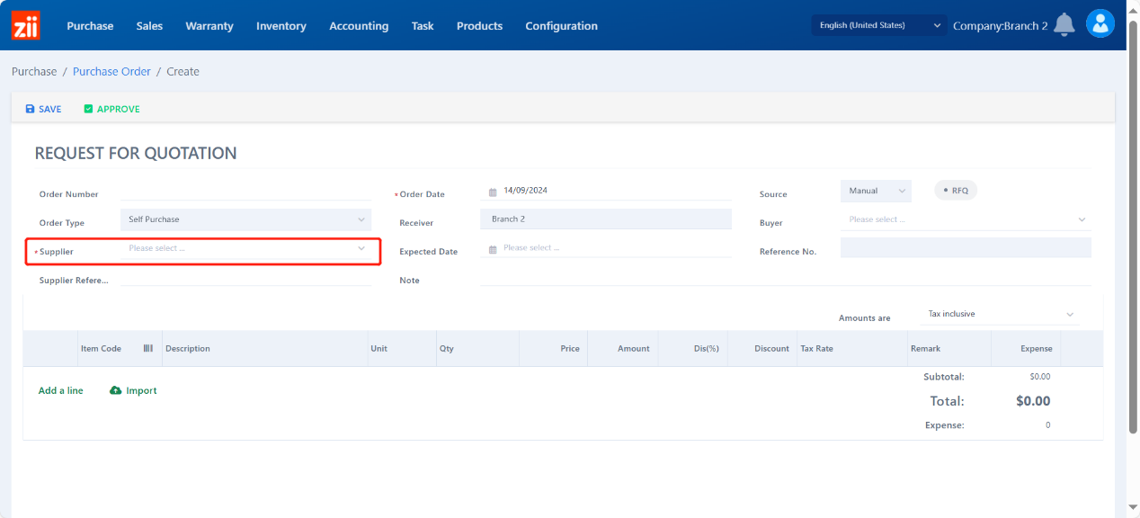The width and height of the screenshot is (1140, 518).
Task: Click the Save floppy disk icon
Action: pos(30,109)
